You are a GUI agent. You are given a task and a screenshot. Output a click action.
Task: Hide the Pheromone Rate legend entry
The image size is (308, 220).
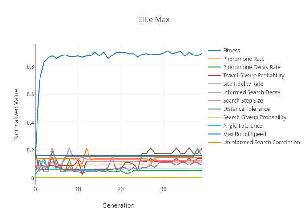click(x=243, y=59)
